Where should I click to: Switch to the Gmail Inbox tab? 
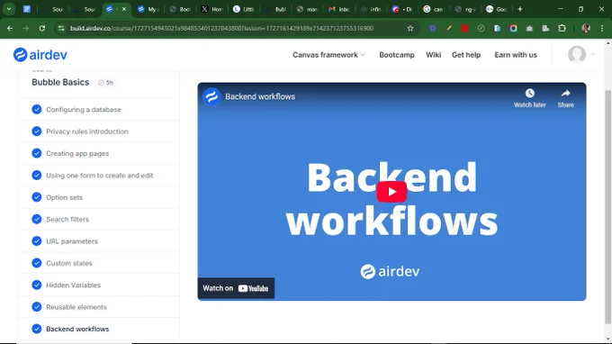click(338, 9)
